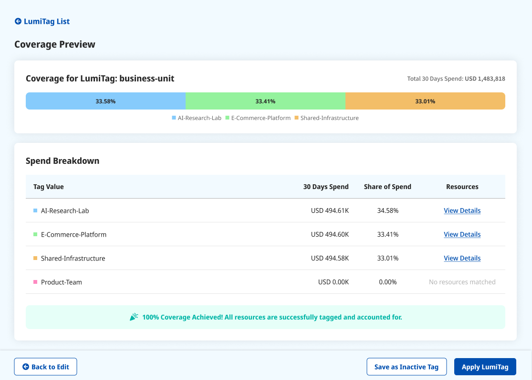Click the Back to Edit button

pyautogui.click(x=45, y=367)
